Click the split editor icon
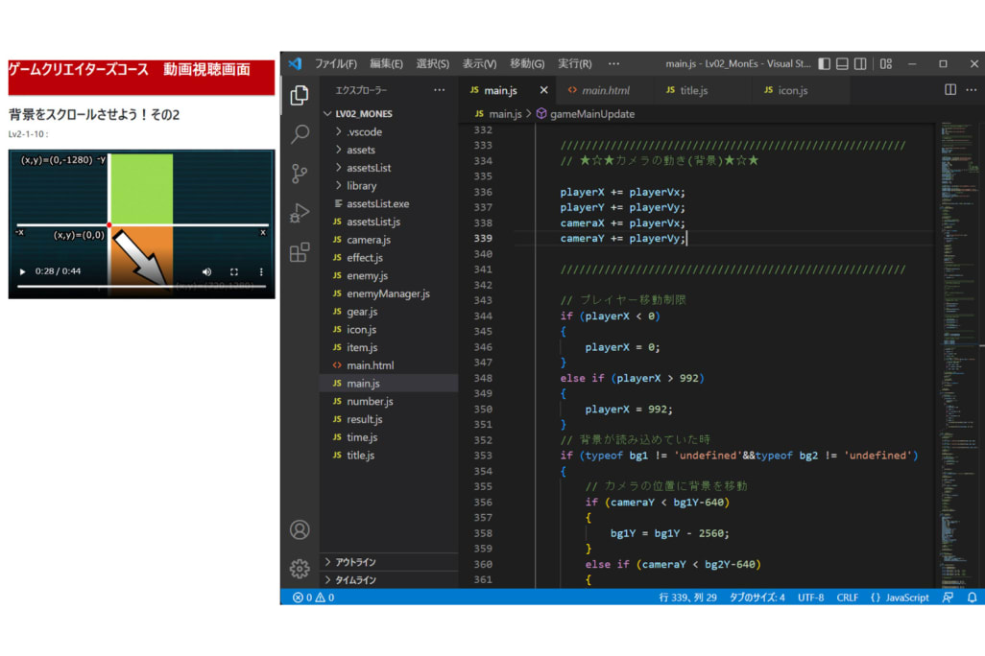Image resolution: width=985 pixels, height=656 pixels. tap(950, 90)
